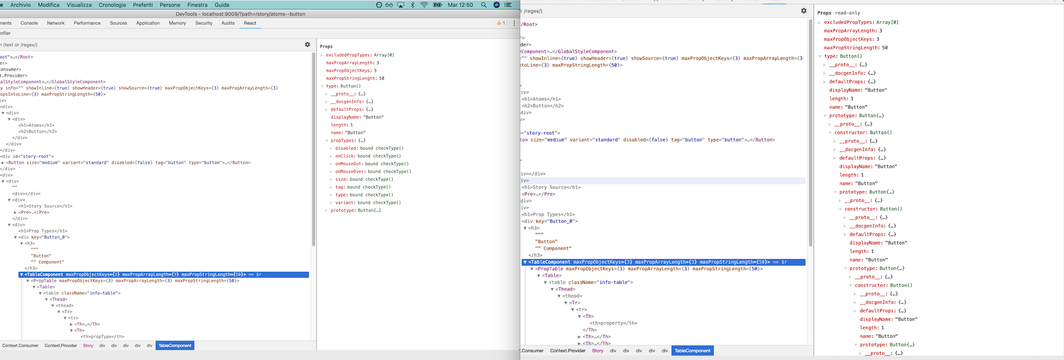The image size is (1064, 360).
Task: Expand onMouseOver prop type entry
Action: coord(331,172)
